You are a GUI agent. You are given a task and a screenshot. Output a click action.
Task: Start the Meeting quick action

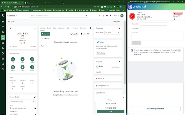coord(13,67)
